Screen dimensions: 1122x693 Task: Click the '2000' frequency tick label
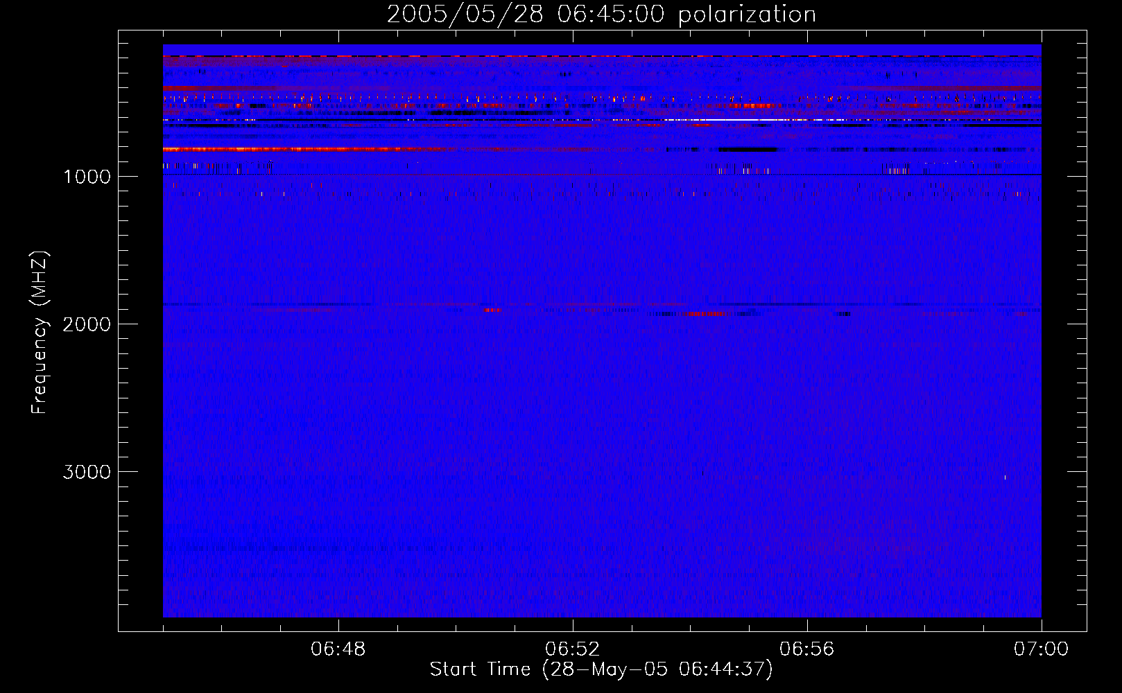pos(87,324)
